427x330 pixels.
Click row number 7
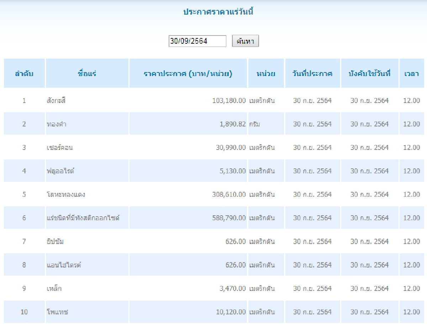click(x=24, y=241)
